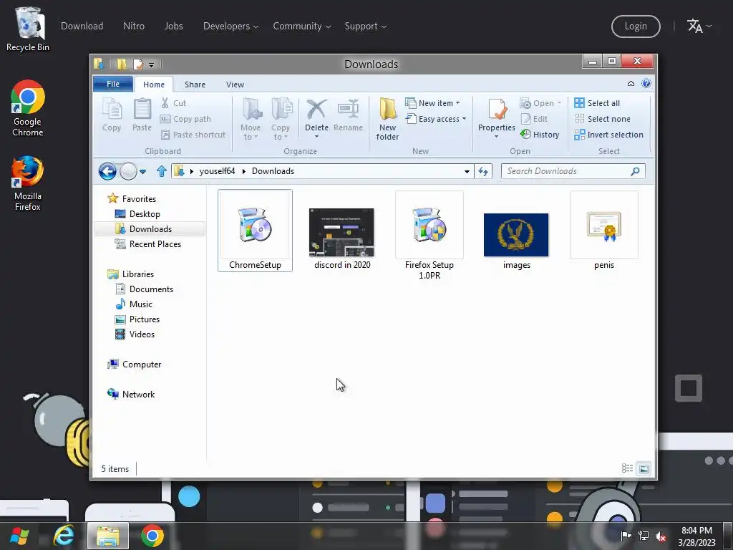
Task: Select Mozilla Firefox desktop shortcut
Action: tap(28, 183)
